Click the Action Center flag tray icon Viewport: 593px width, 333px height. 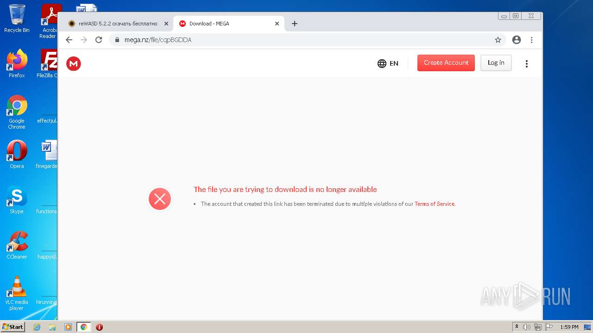[549, 327]
